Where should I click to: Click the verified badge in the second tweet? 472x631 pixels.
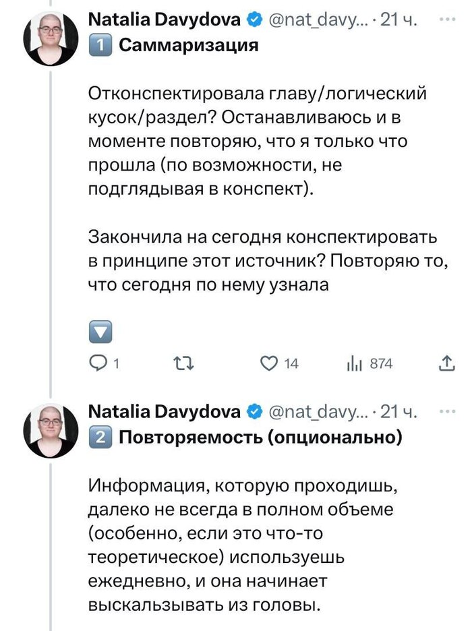254,413
